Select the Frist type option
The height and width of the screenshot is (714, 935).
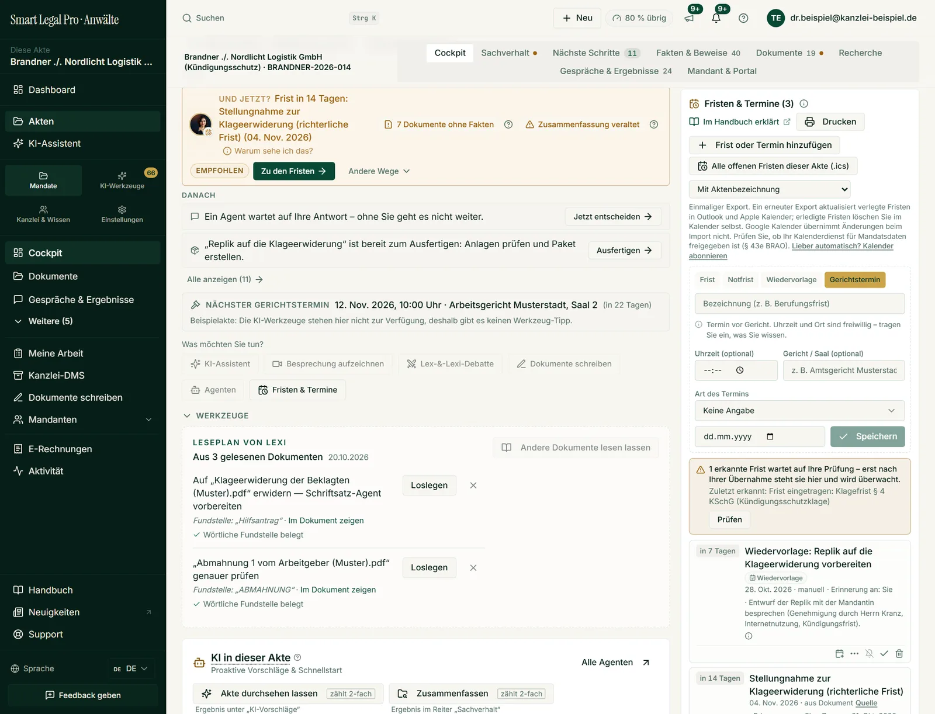coord(707,280)
